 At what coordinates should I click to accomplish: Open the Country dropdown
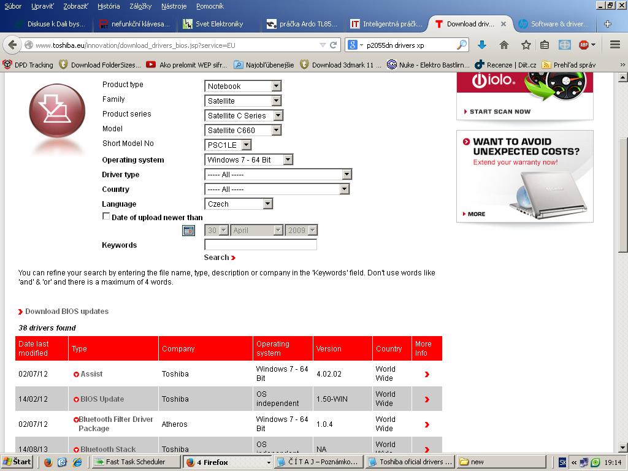tap(277, 189)
